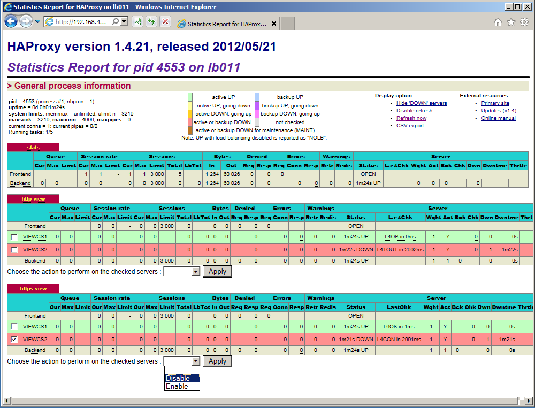Check the VIEWCS2 box in http-view
535x408 pixels.
[x=14, y=250]
